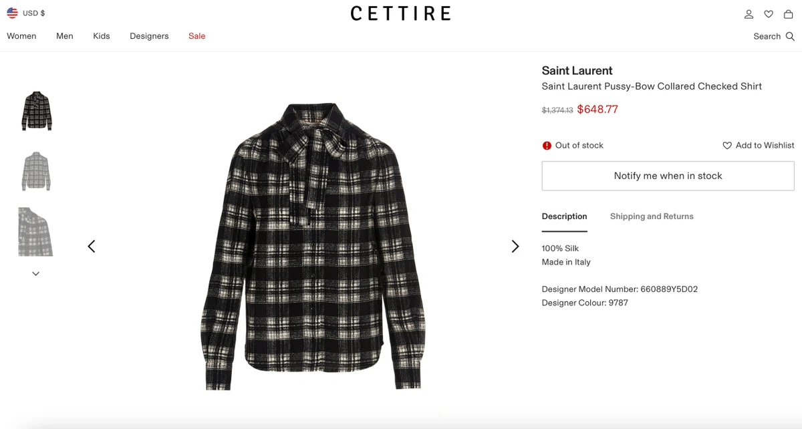Screen dimensions: 802x429
Task: Select the second grey shirt thumbnail
Action: coord(36,171)
